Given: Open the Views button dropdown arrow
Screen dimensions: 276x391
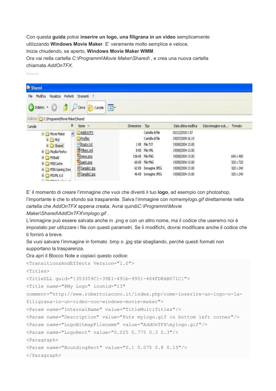Looking at the screenshot, I should tap(115, 108).
